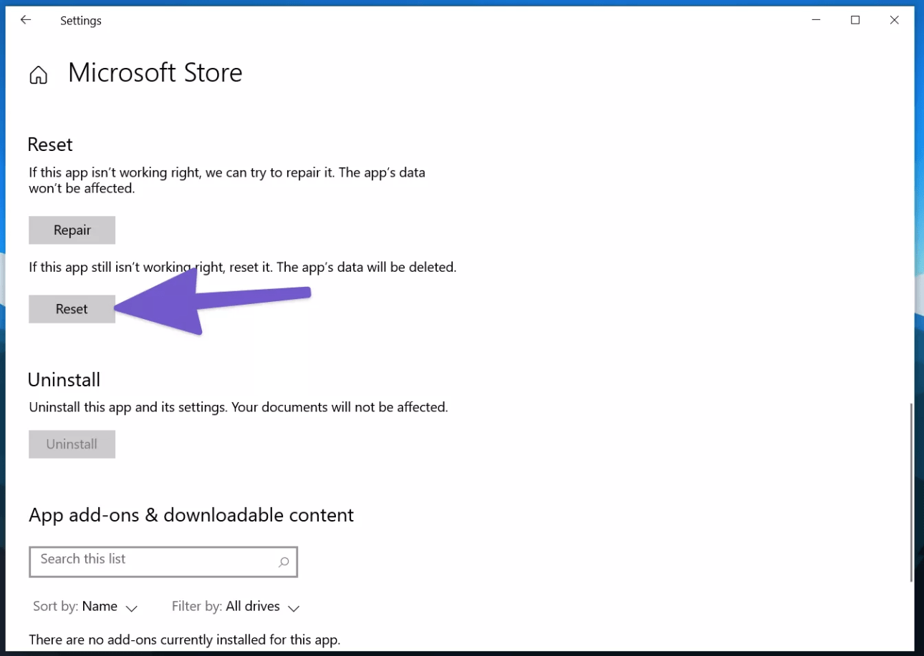924x656 pixels.
Task: Focus the Search this list field
Action: click(154, 562)
